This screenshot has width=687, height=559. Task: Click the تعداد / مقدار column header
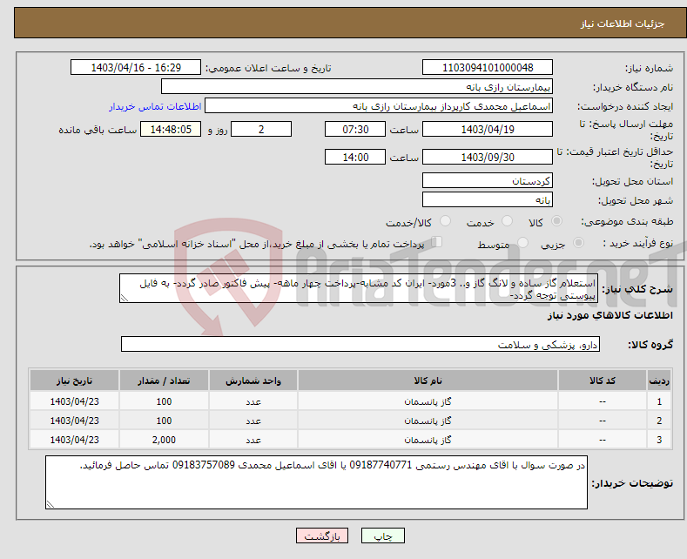pyautogui.click(x=164, y=381)
